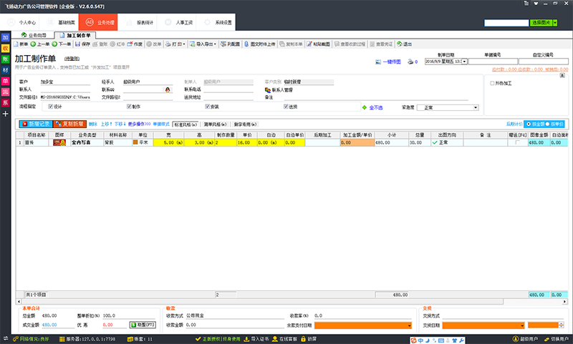Click the 新增记录 button
This screenshot has height=344, width=573.
(35, 124)
